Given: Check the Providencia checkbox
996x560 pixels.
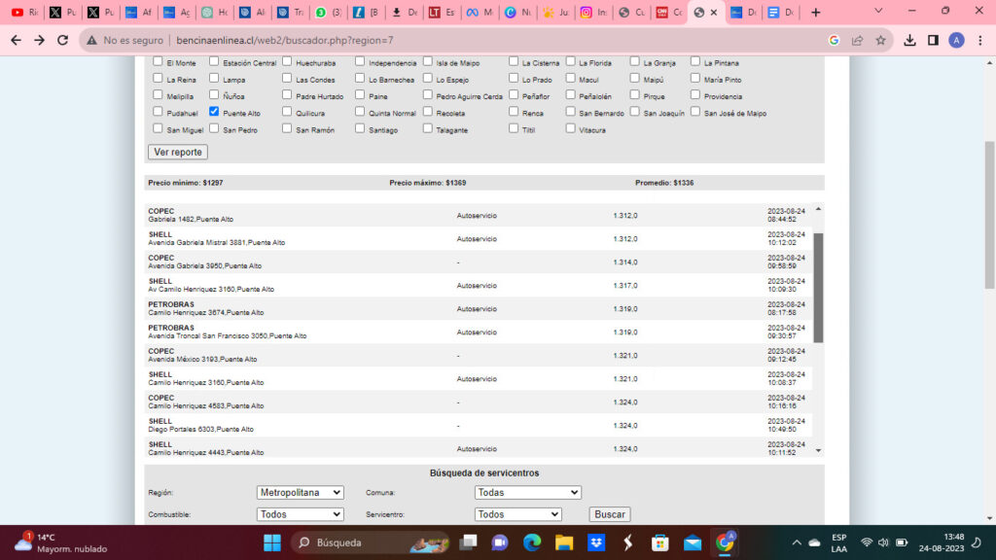Looking at the screenshot, I should point(695,95).
